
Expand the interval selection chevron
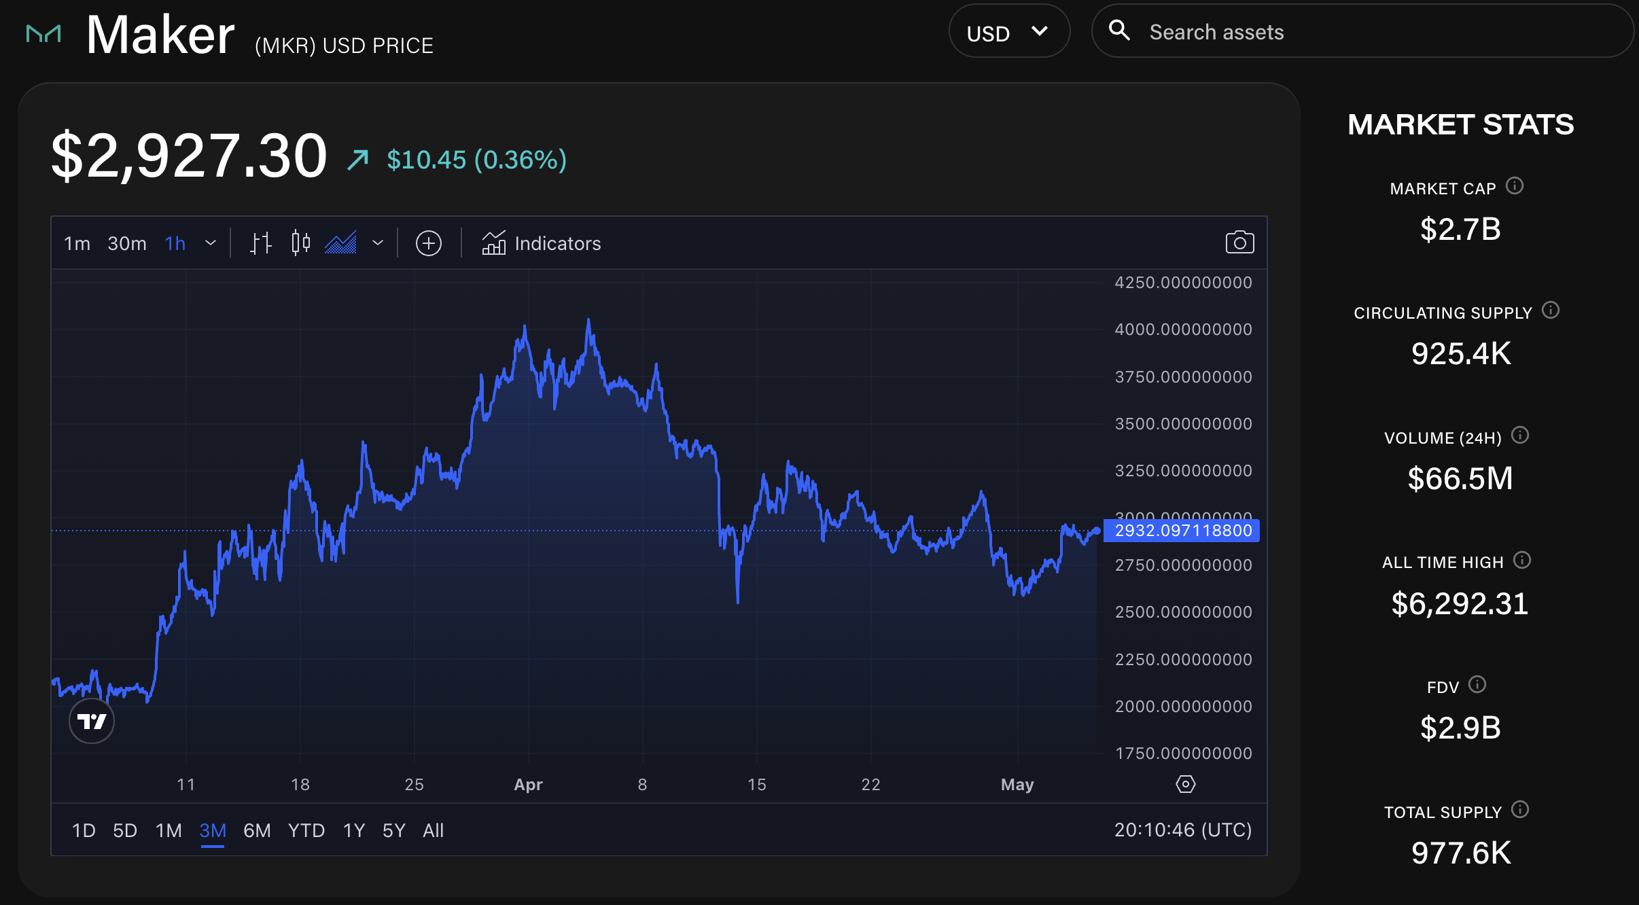coord(211,243)
